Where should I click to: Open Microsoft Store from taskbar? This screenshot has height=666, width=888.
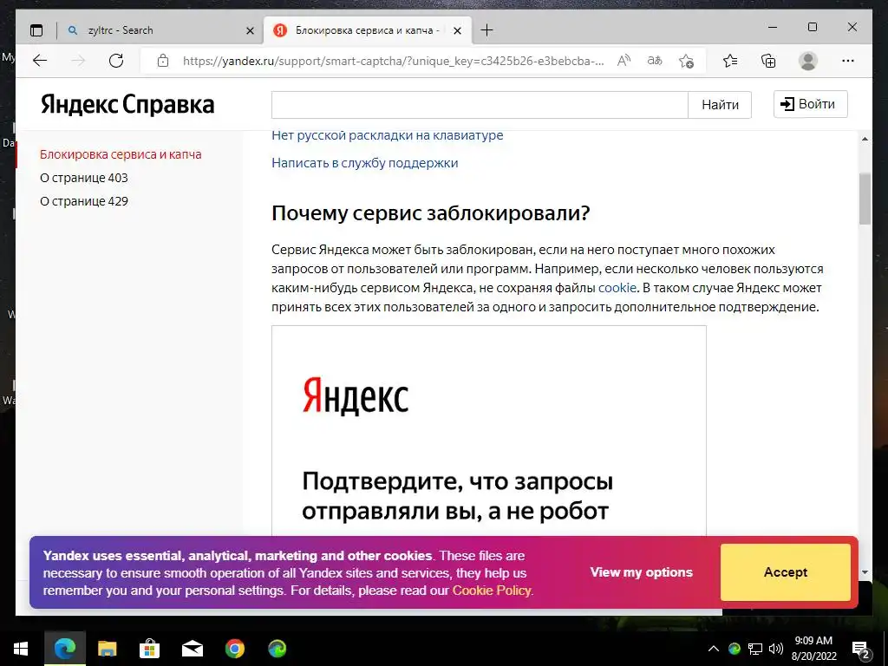tap(149, 649)
